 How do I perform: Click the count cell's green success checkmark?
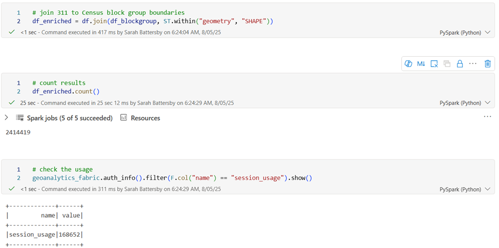[12, 103]
